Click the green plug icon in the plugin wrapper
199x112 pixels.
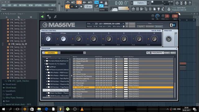[43, 17]
